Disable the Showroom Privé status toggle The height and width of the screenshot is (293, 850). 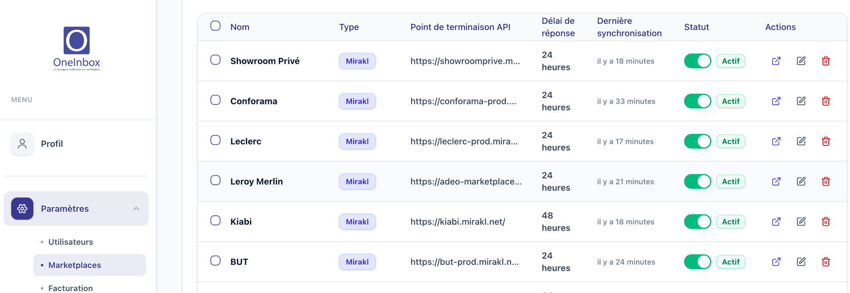click(697, 61)
